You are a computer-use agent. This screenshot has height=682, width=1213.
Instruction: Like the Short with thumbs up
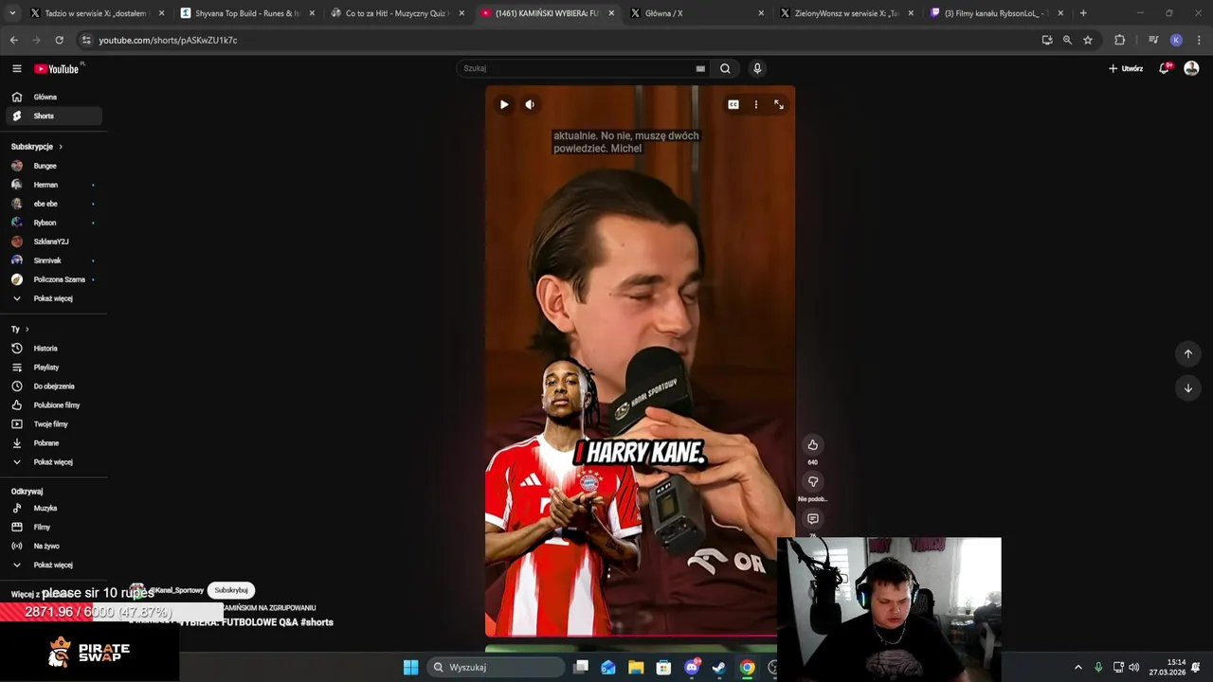click(812, 445)
